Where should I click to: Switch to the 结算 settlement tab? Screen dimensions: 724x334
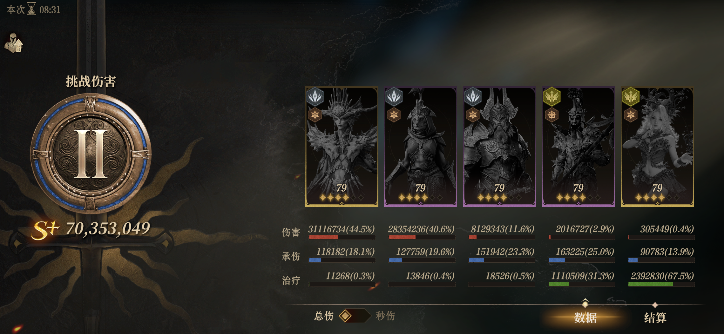pyautogui.click(x=655, y=318)
